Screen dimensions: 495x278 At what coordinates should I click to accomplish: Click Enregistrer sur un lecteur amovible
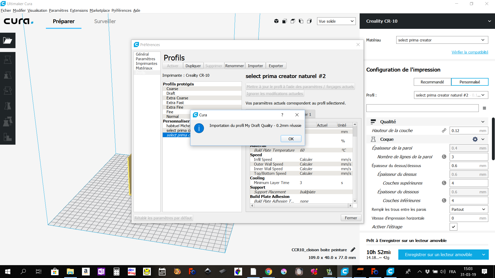[439, 255]
